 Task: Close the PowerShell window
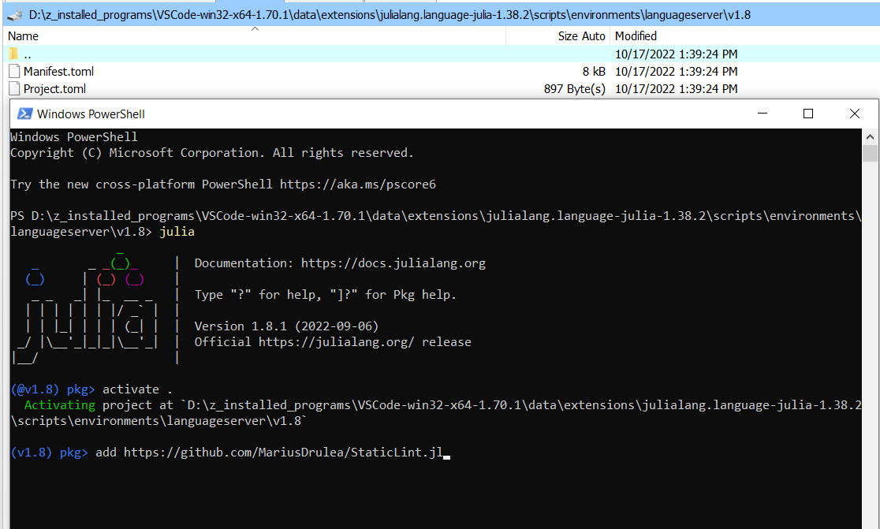pos(854,114)
